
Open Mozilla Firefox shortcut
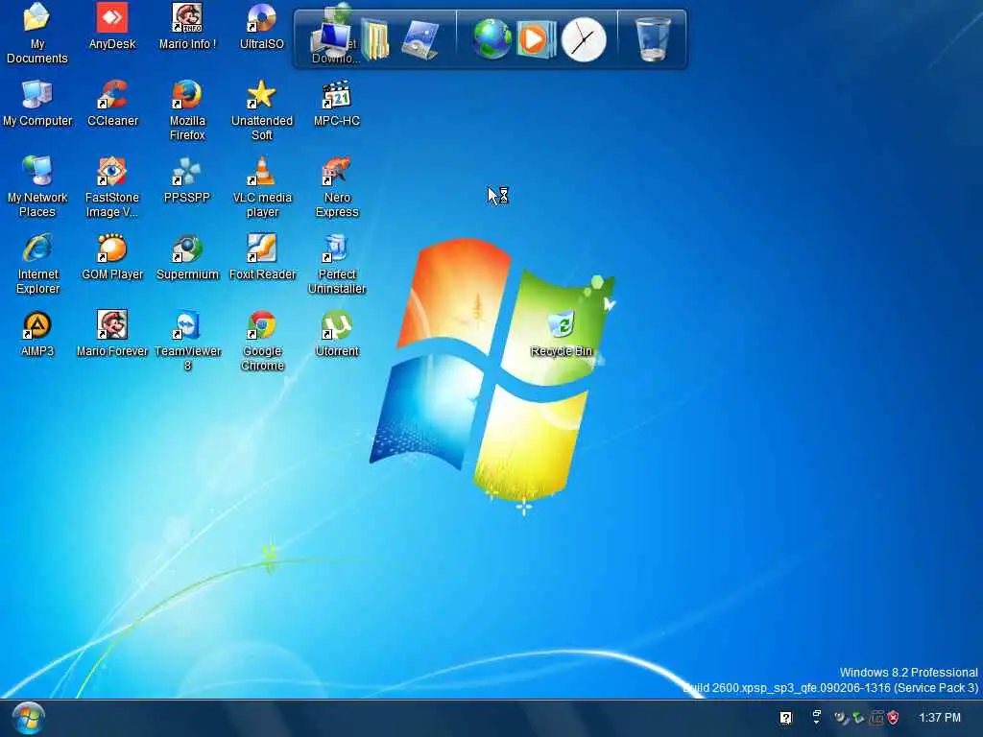(187, 110)
